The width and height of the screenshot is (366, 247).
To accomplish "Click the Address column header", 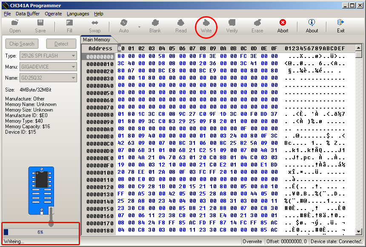I will pyautogui.click(x=100, y=49).
